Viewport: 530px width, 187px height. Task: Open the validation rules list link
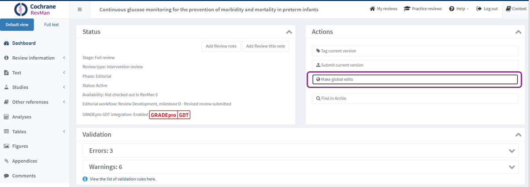click(122, 179)
